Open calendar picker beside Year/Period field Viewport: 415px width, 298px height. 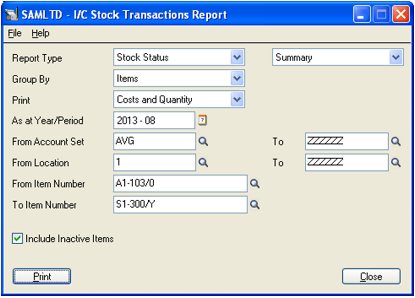[x=203, y=120]
